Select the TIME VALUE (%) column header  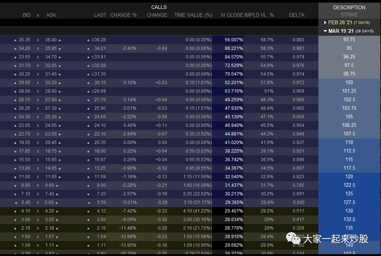193,15
